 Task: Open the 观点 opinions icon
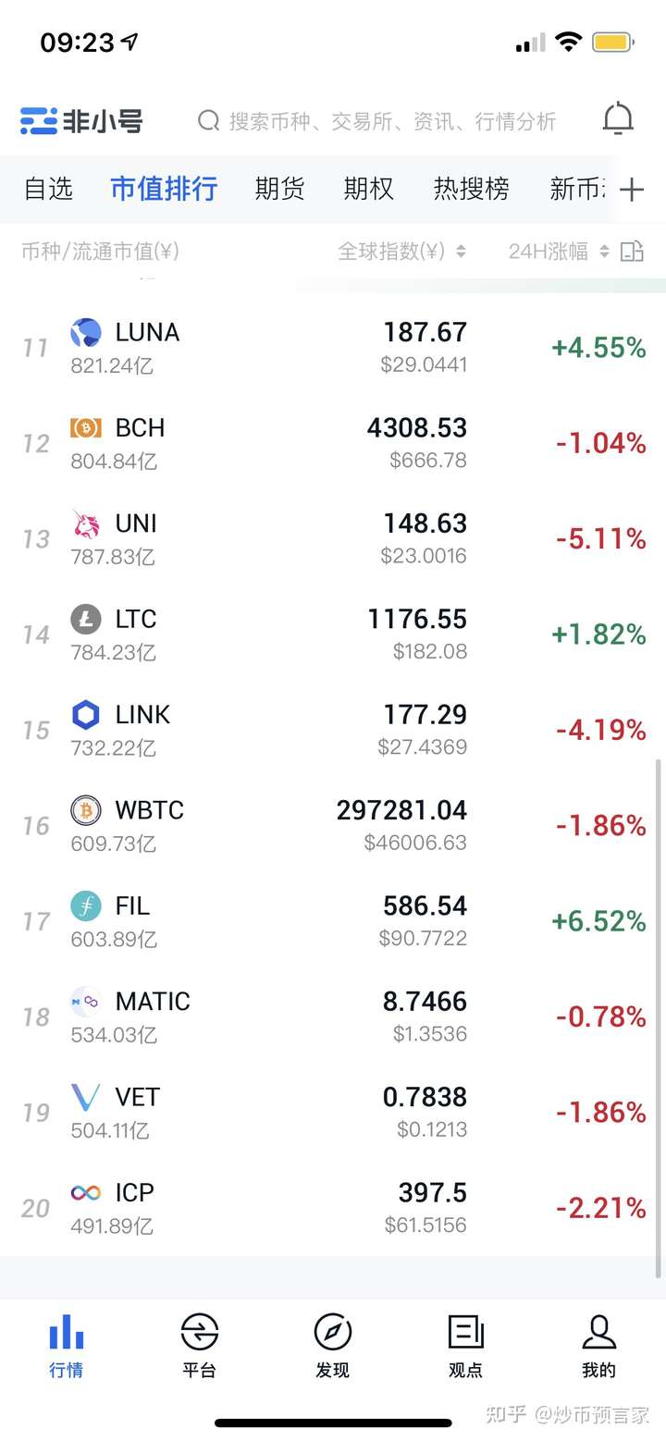(465, 1333)
